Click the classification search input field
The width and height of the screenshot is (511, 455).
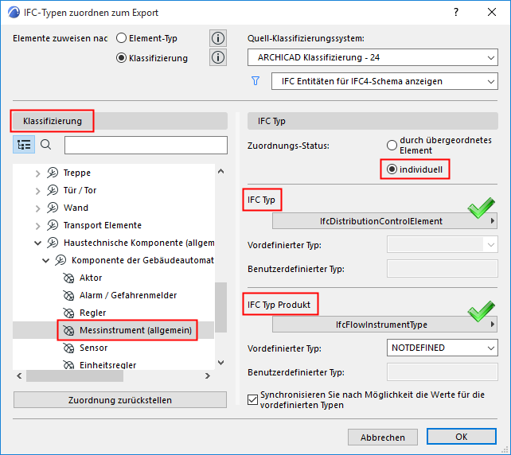[x=146, y=145]
